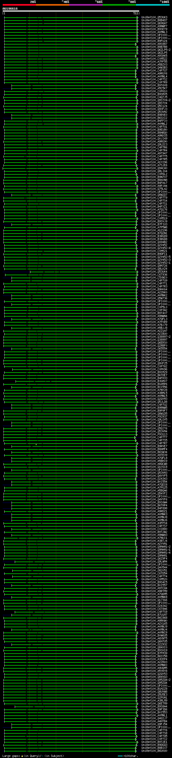Select UniRef100_Q40544 label

click(x=154, y=567)
